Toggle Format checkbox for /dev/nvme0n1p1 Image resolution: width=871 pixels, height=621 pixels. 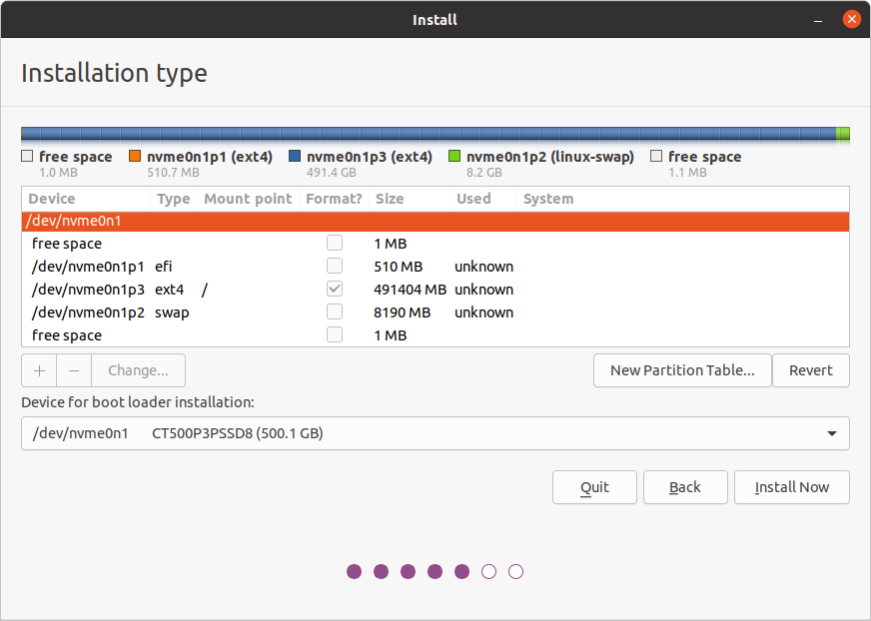(x=335, y=266)
